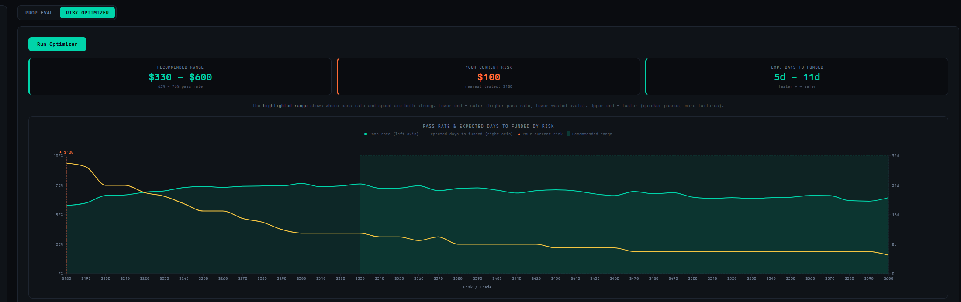Click the $600 x-axis label
The height and width of the screenshot is (302, 961).
[x=888, y=278]
